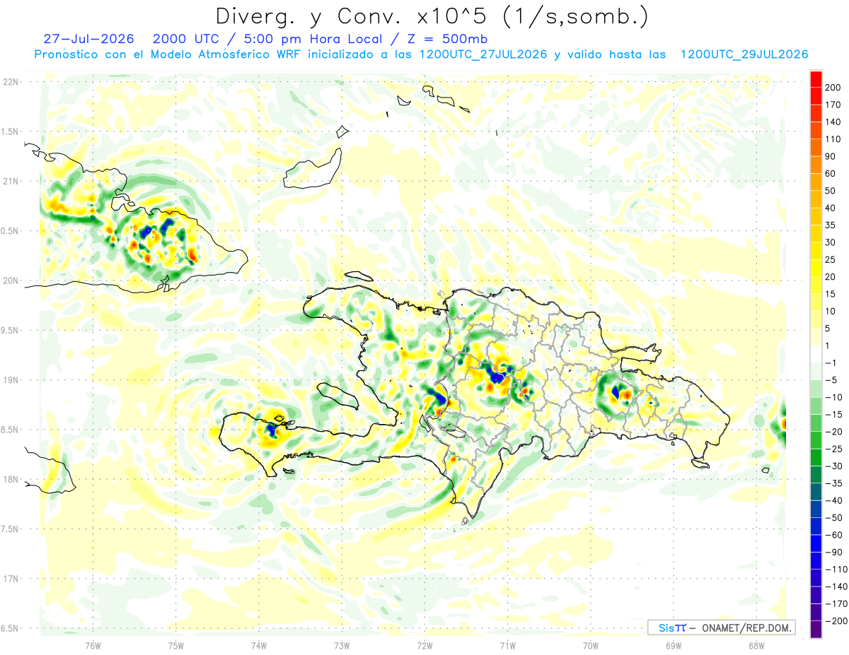Click the '21N' latitude axis label
Screen dimensions: 849x655
[x=11, y=181]
